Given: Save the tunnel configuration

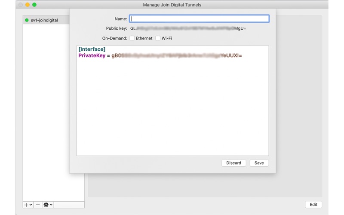Looking at the screenshot, I should coord(259,163).
